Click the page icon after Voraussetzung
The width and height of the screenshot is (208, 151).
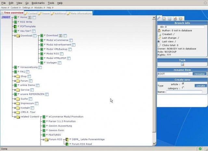click(x=40, y=67)
